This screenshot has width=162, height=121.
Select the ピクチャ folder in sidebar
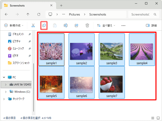pos(16,41)
